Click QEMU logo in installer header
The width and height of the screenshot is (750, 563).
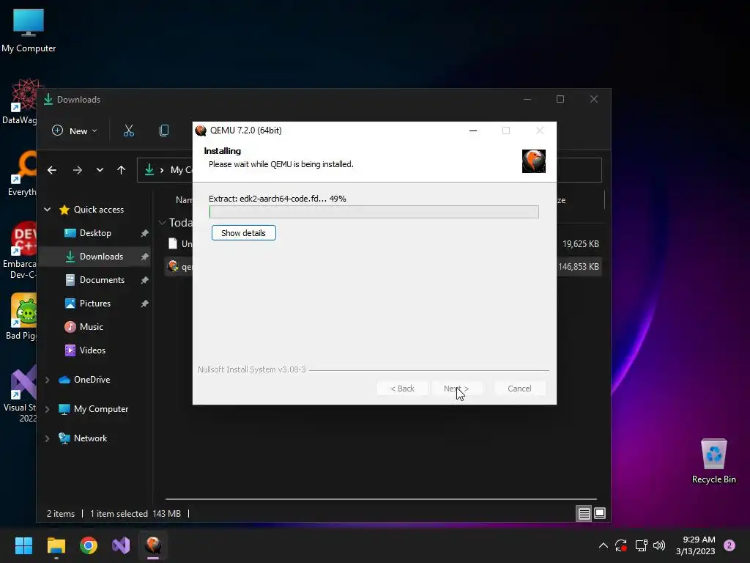[534, 161]
